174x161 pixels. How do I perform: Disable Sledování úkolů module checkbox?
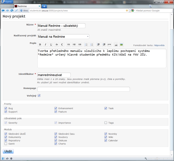point(6,134)
